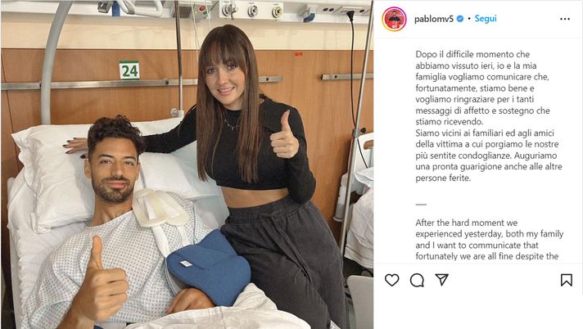Open the pablomv5 username link

click(433, 19)
